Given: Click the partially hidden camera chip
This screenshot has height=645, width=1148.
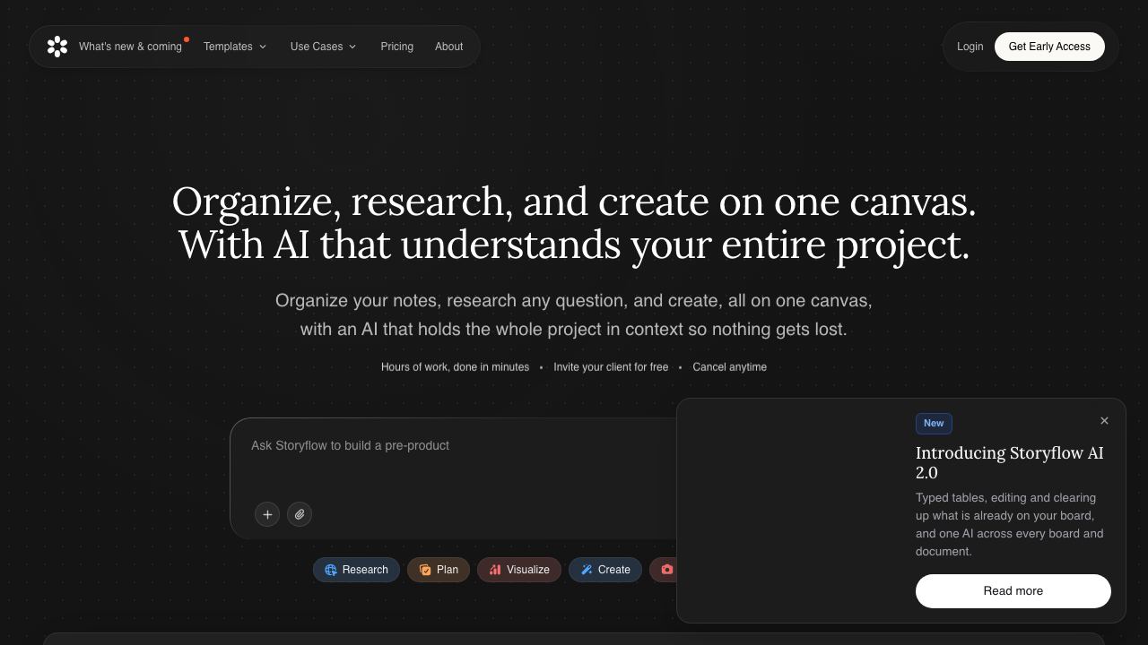Looking at the screenshot, I should (x=664, y=570).
